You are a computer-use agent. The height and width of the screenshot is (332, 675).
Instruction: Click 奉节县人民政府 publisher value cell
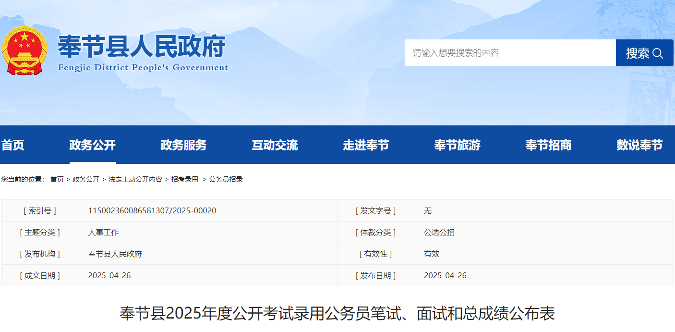[x=208, y=254]
